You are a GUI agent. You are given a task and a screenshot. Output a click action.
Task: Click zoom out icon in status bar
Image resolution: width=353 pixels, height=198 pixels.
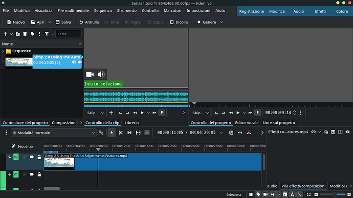[316, 194]
